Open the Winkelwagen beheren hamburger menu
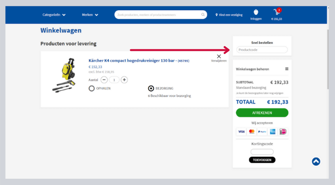The image size is (335, 185). (x=287, y=69)
